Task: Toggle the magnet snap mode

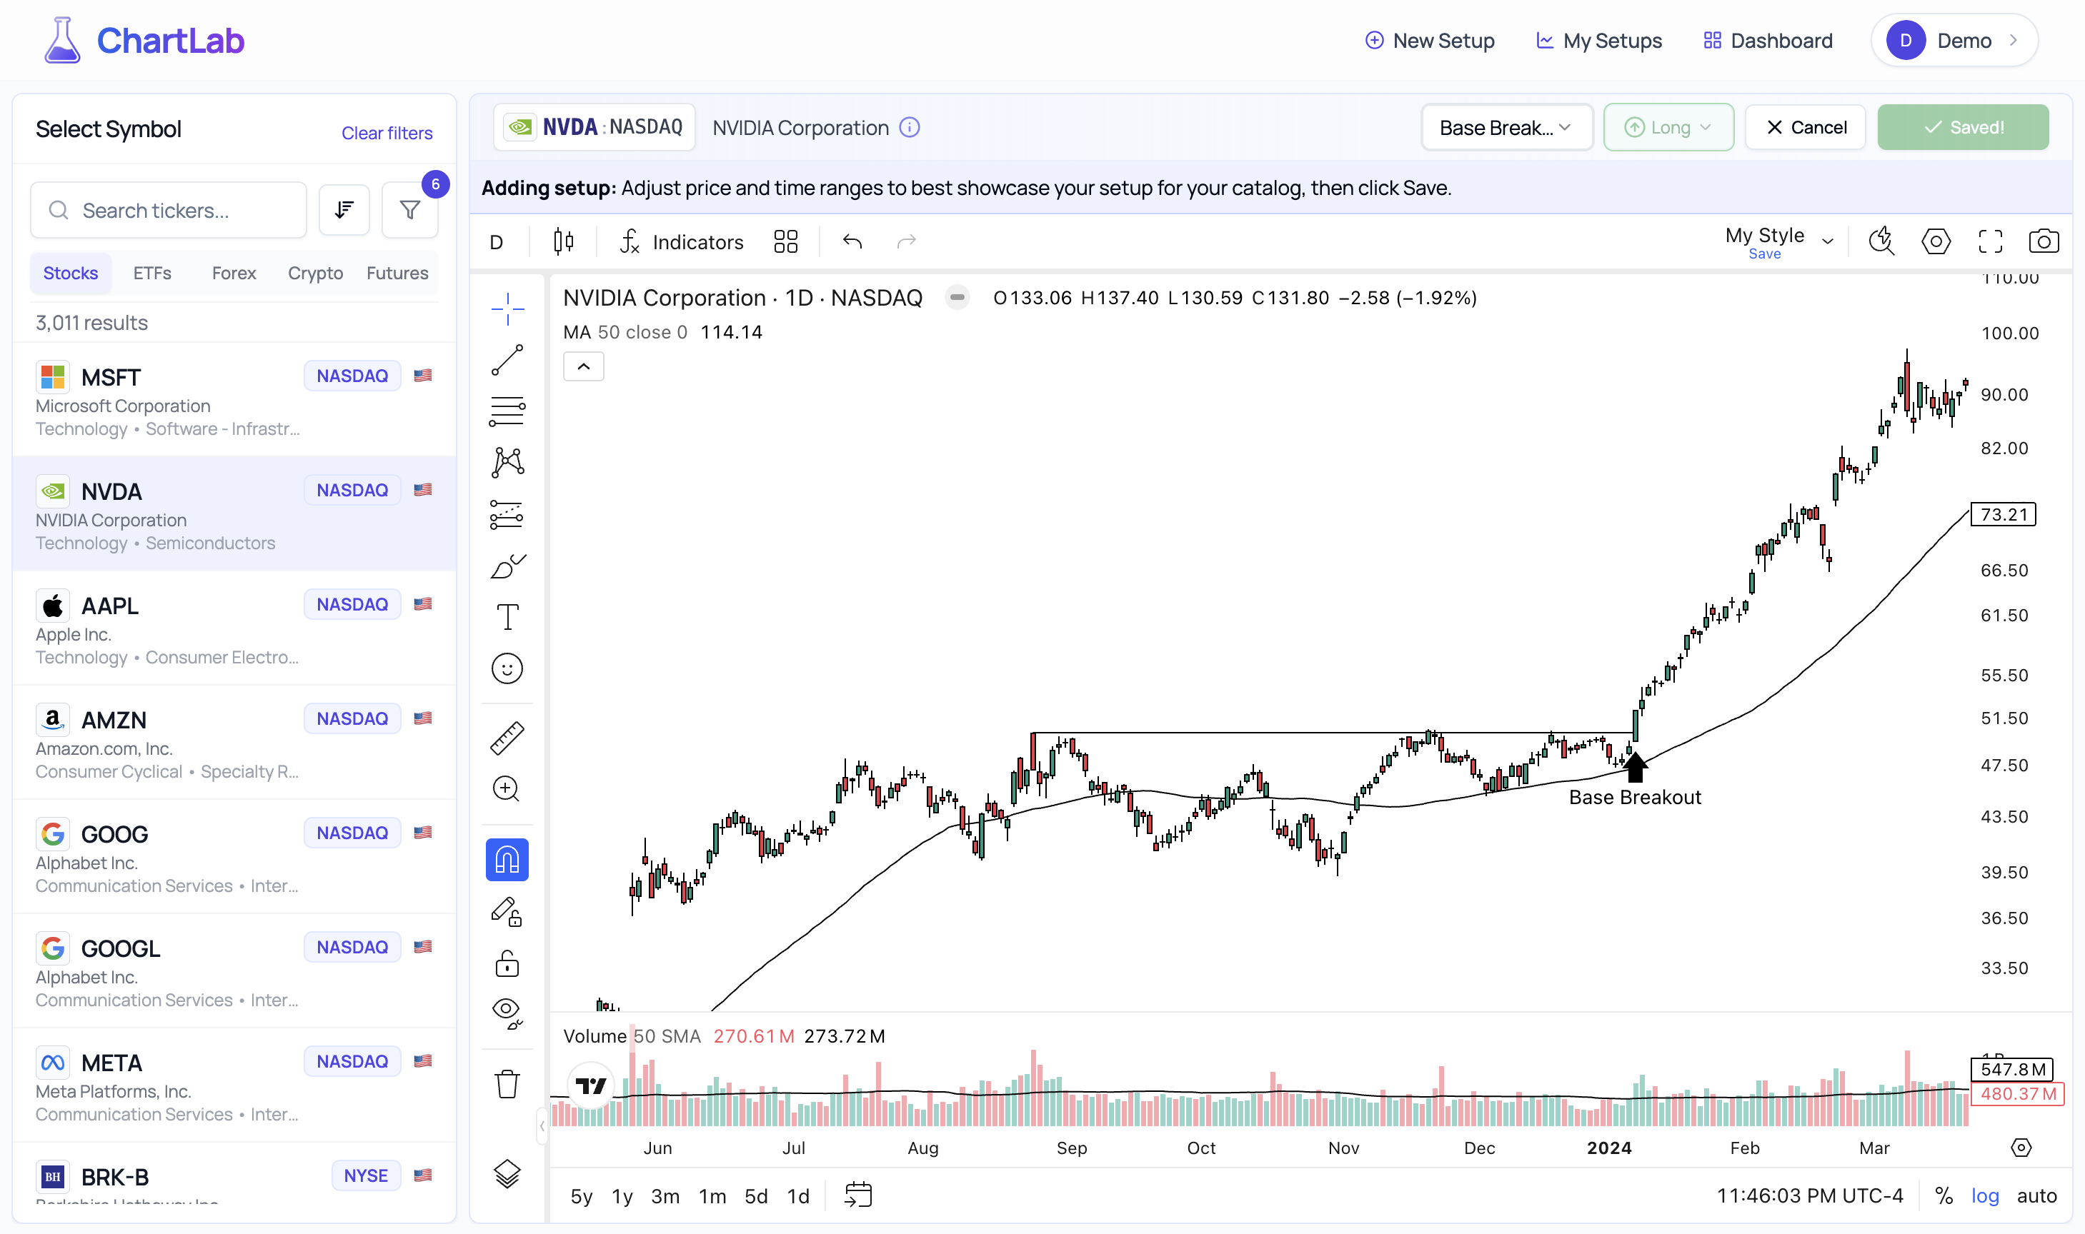Action: pos(507,859)
